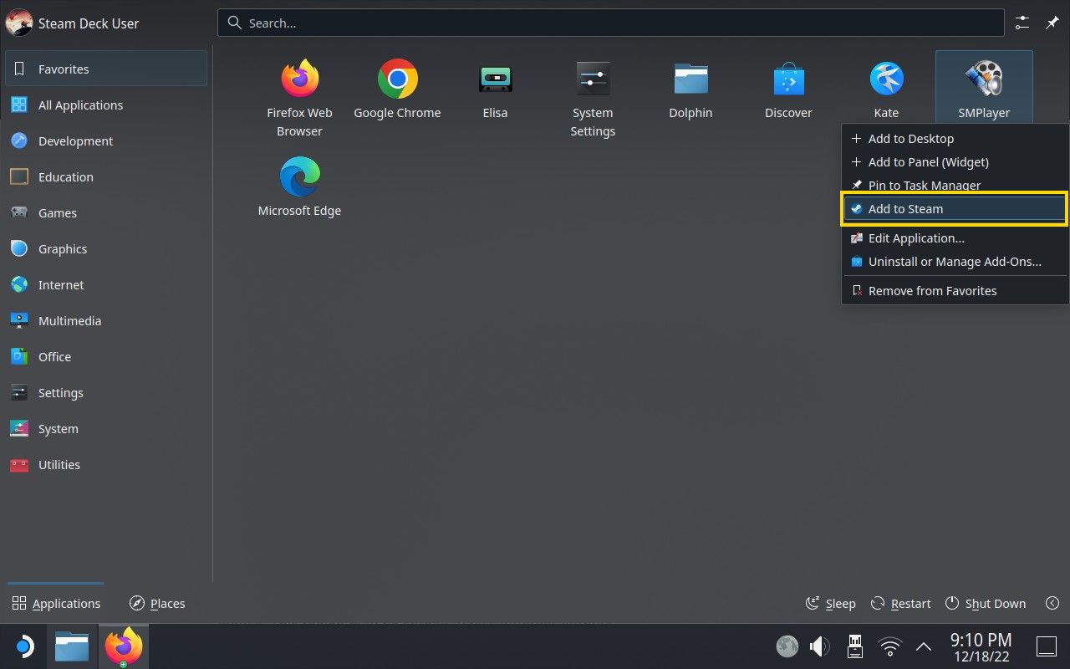
Task: Open launcher configuration sliders icon
Action: (x=1022, y=23)
